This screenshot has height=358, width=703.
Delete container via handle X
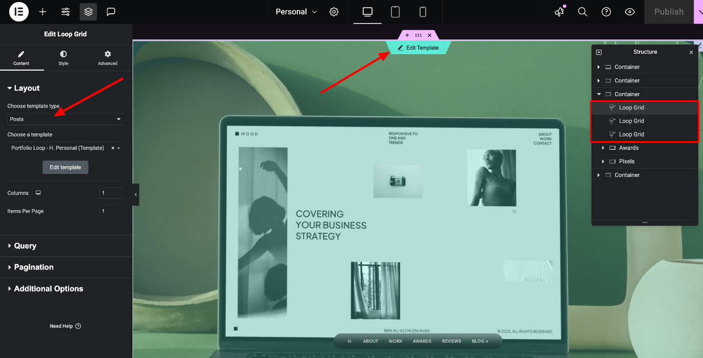[430, 35]
